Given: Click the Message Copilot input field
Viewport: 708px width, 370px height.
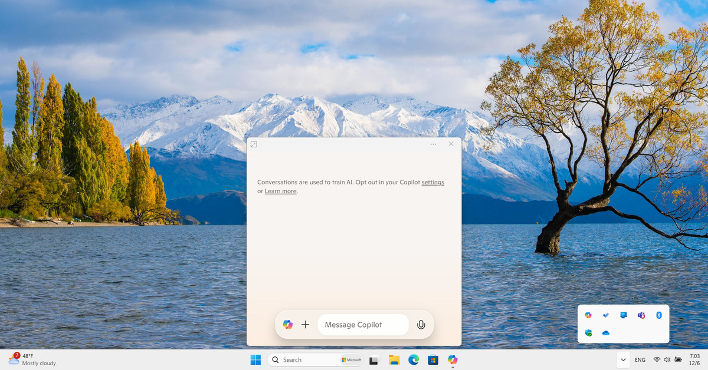Looking at the screenshot, I should coord(362,324).
